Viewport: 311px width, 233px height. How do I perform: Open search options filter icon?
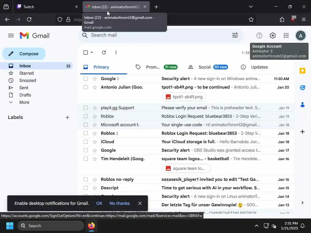(235, 35)
